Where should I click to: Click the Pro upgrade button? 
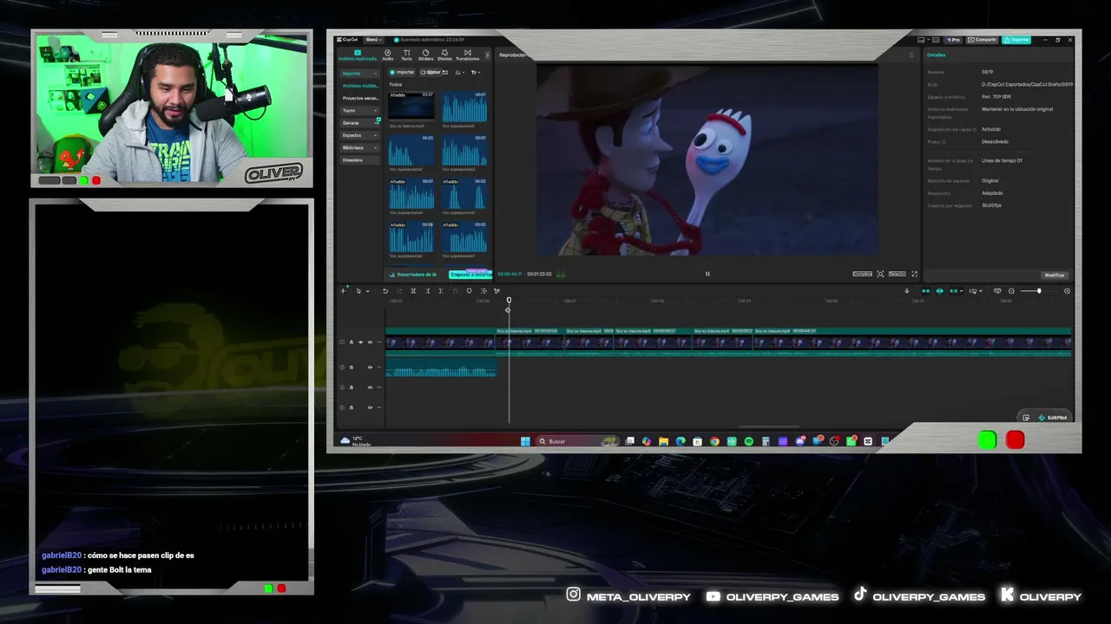[954, 40]
